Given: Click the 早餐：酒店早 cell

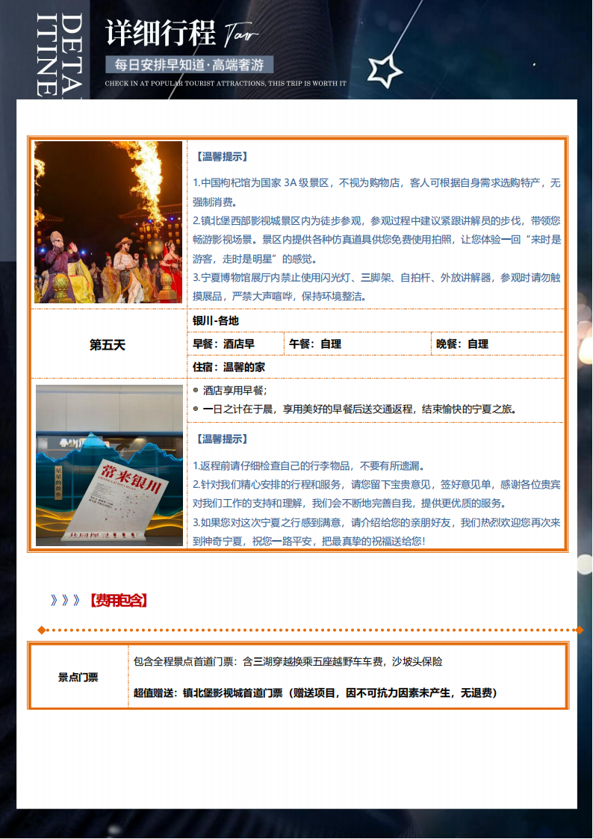Looking at the screenshot, I should [235, 344].
